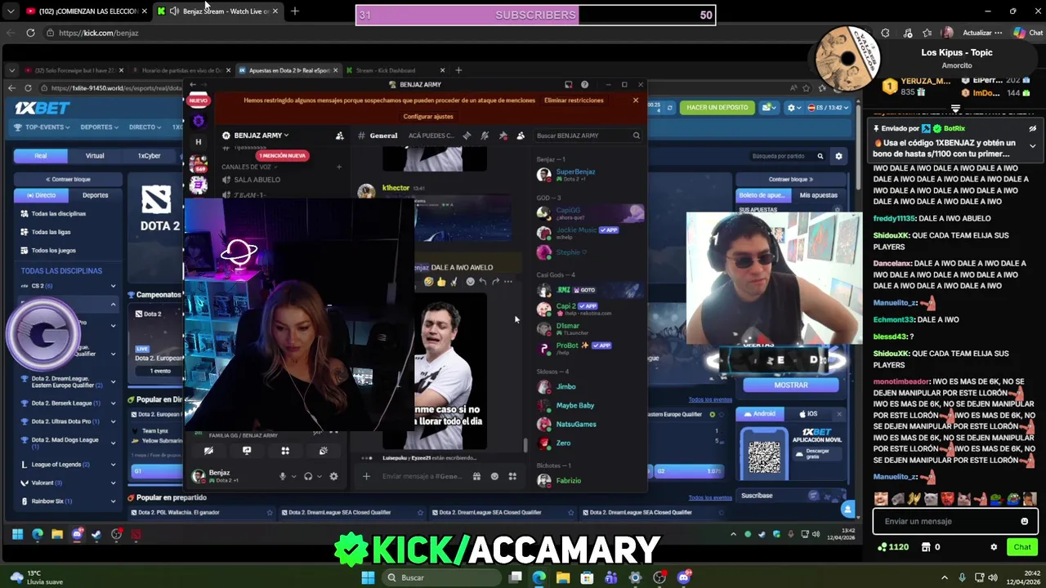Deafen with the headphones icon in Discord
The height and width of the screenshot is (588, 1046).
point(308,476)
